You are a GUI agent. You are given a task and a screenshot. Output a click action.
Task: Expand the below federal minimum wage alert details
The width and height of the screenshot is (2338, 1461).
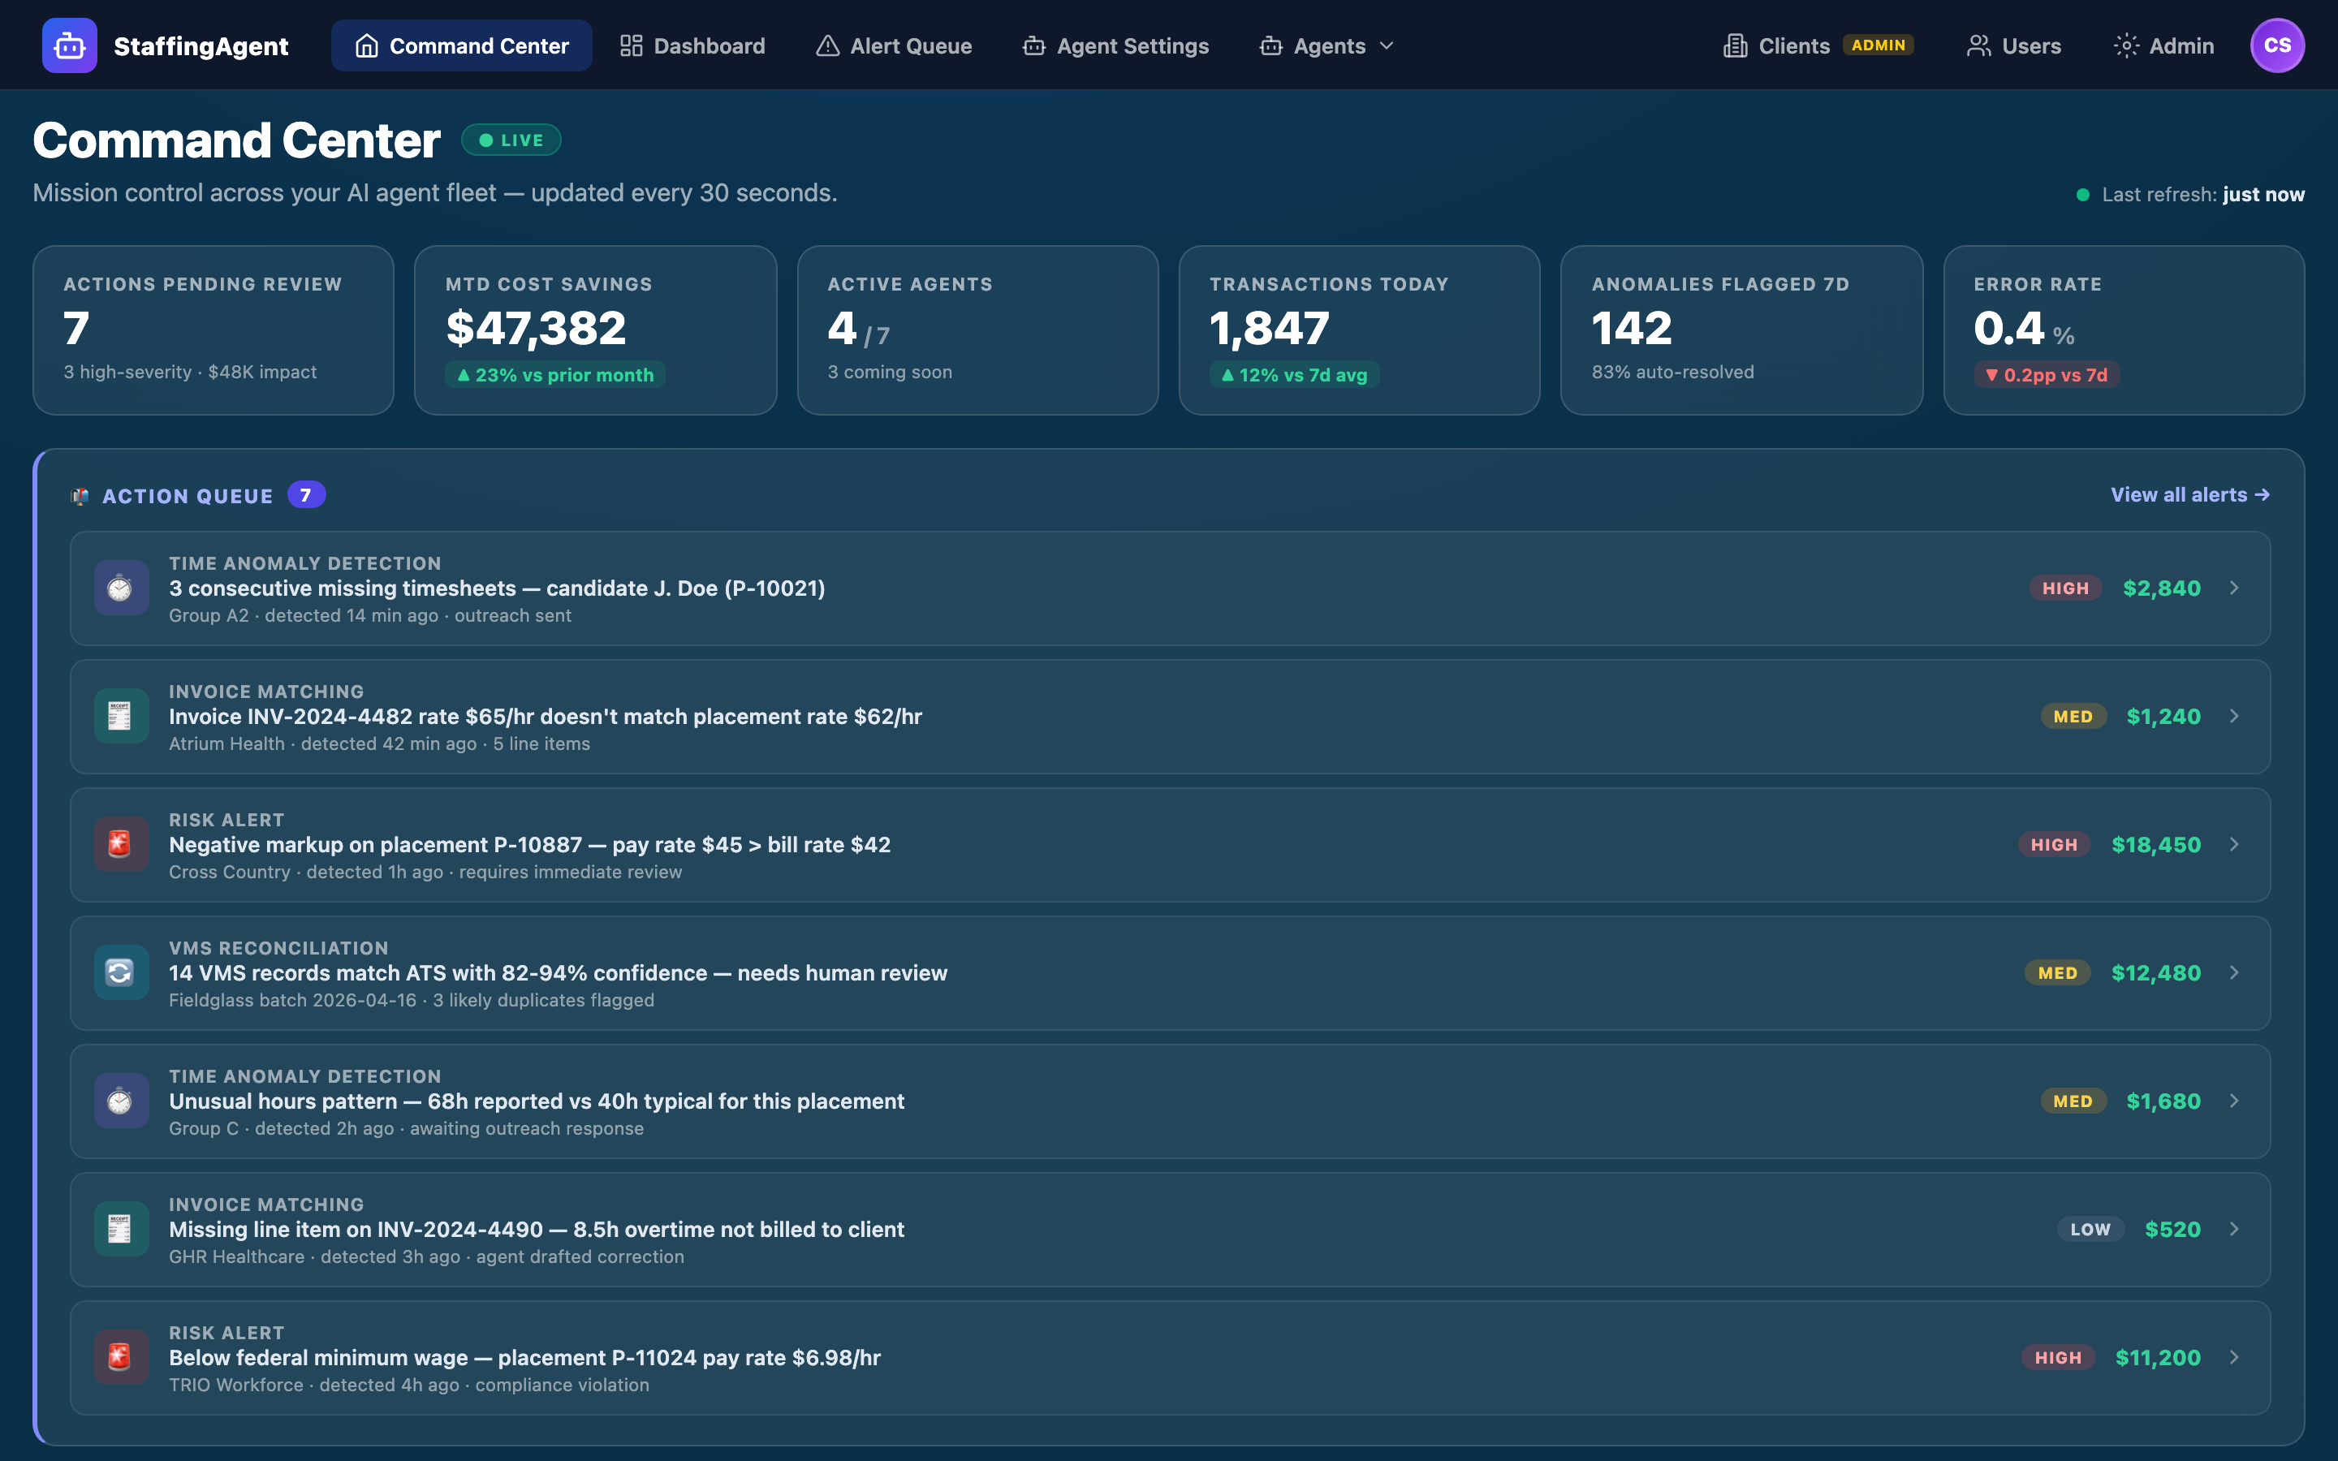(2236, 1356)
